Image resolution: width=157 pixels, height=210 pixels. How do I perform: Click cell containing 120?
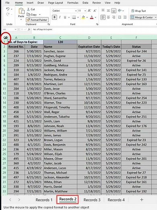point(60,42)
